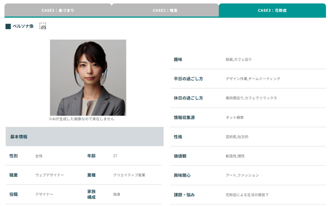
Task: Click the 業種 value クリエイティブ産業
Action: click(x=129, y=175)
